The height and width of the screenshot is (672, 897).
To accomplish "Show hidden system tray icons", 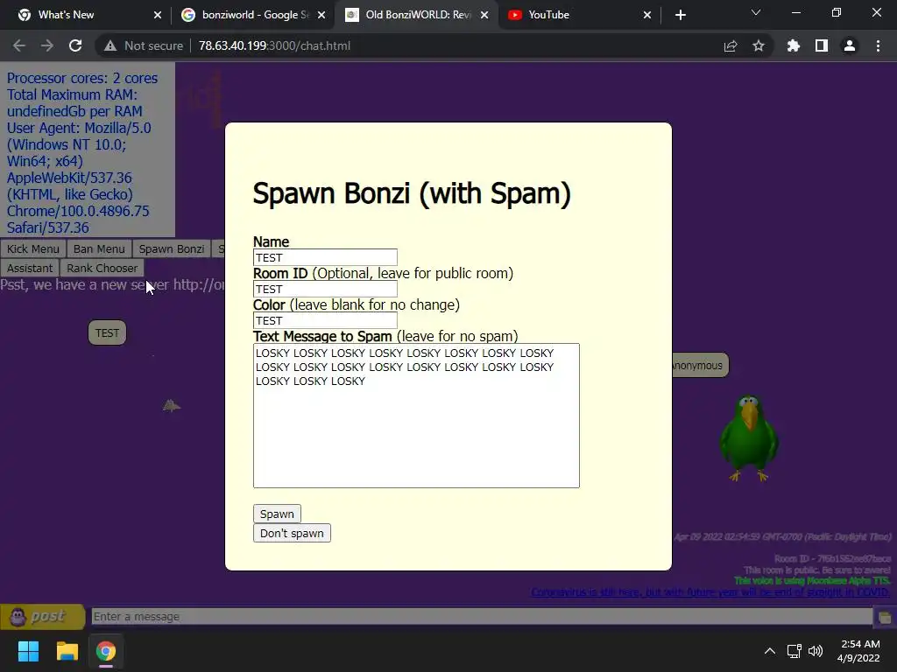I will tap(770, 651).
